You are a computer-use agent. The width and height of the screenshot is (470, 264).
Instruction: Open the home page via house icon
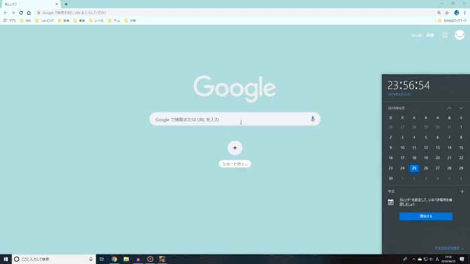coord(29,13)
